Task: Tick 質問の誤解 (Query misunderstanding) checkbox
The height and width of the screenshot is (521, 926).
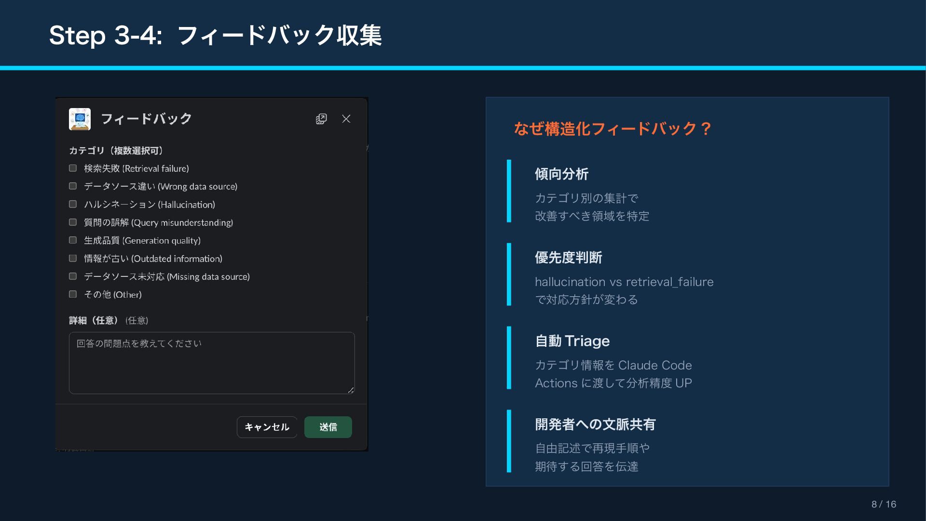Action: pyautogui.click(x=73, y=222)
